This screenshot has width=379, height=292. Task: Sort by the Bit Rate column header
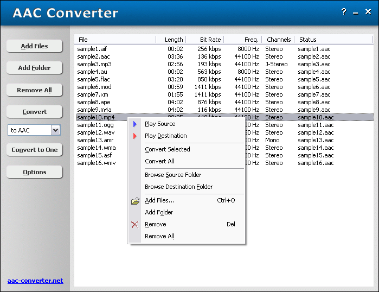click(205, 40)
